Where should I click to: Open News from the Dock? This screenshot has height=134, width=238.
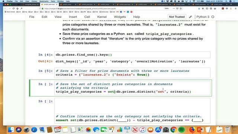[x=135, y=130]
